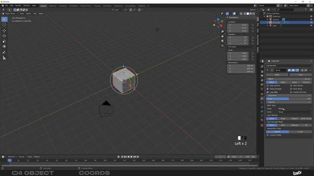Open Outer miter type dropdown
The width and height of the screenshot is (314, 176).
295,109
